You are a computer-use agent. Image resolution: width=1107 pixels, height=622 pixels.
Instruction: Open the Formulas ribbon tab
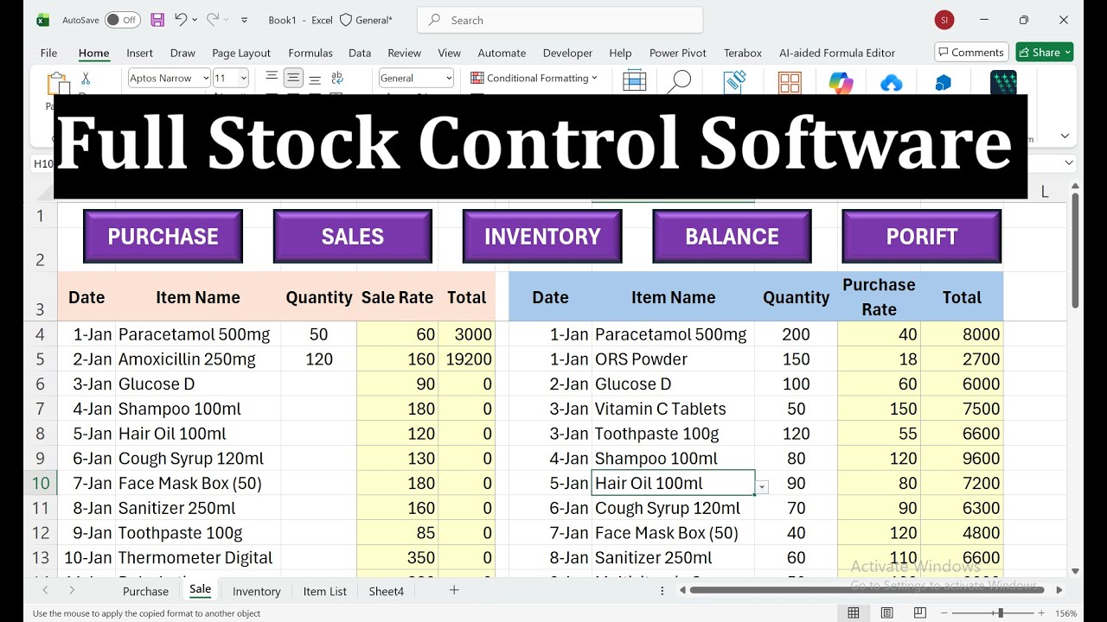pos(310,53)
